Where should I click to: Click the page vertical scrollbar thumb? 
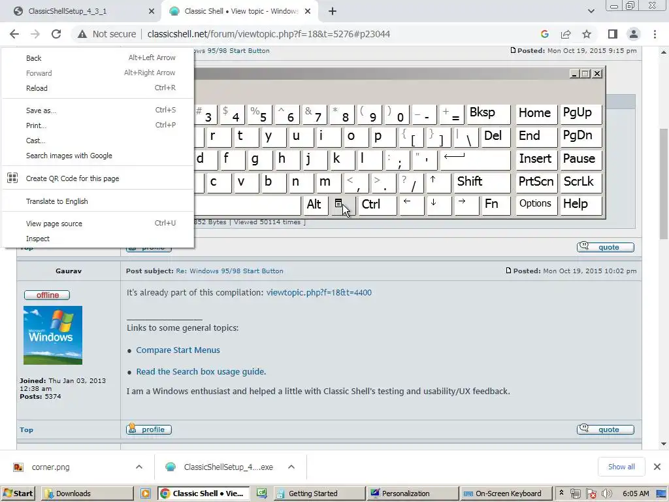664,184
